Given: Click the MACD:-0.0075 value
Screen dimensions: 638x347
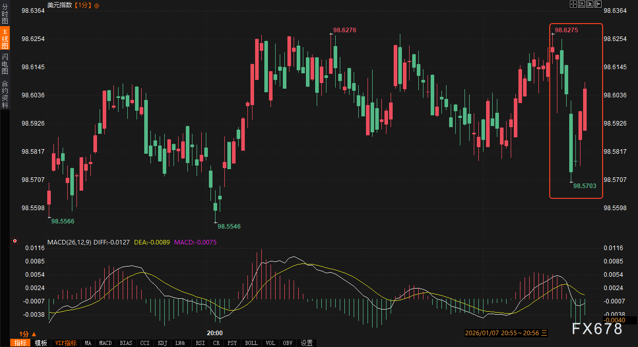Looking at the screenshot, I should [196, 242].
